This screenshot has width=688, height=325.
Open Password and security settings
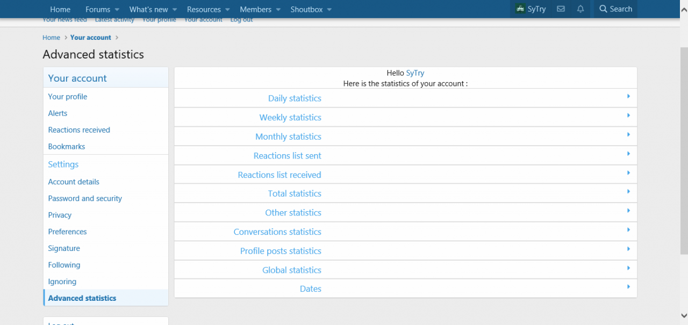coord(85,199)
